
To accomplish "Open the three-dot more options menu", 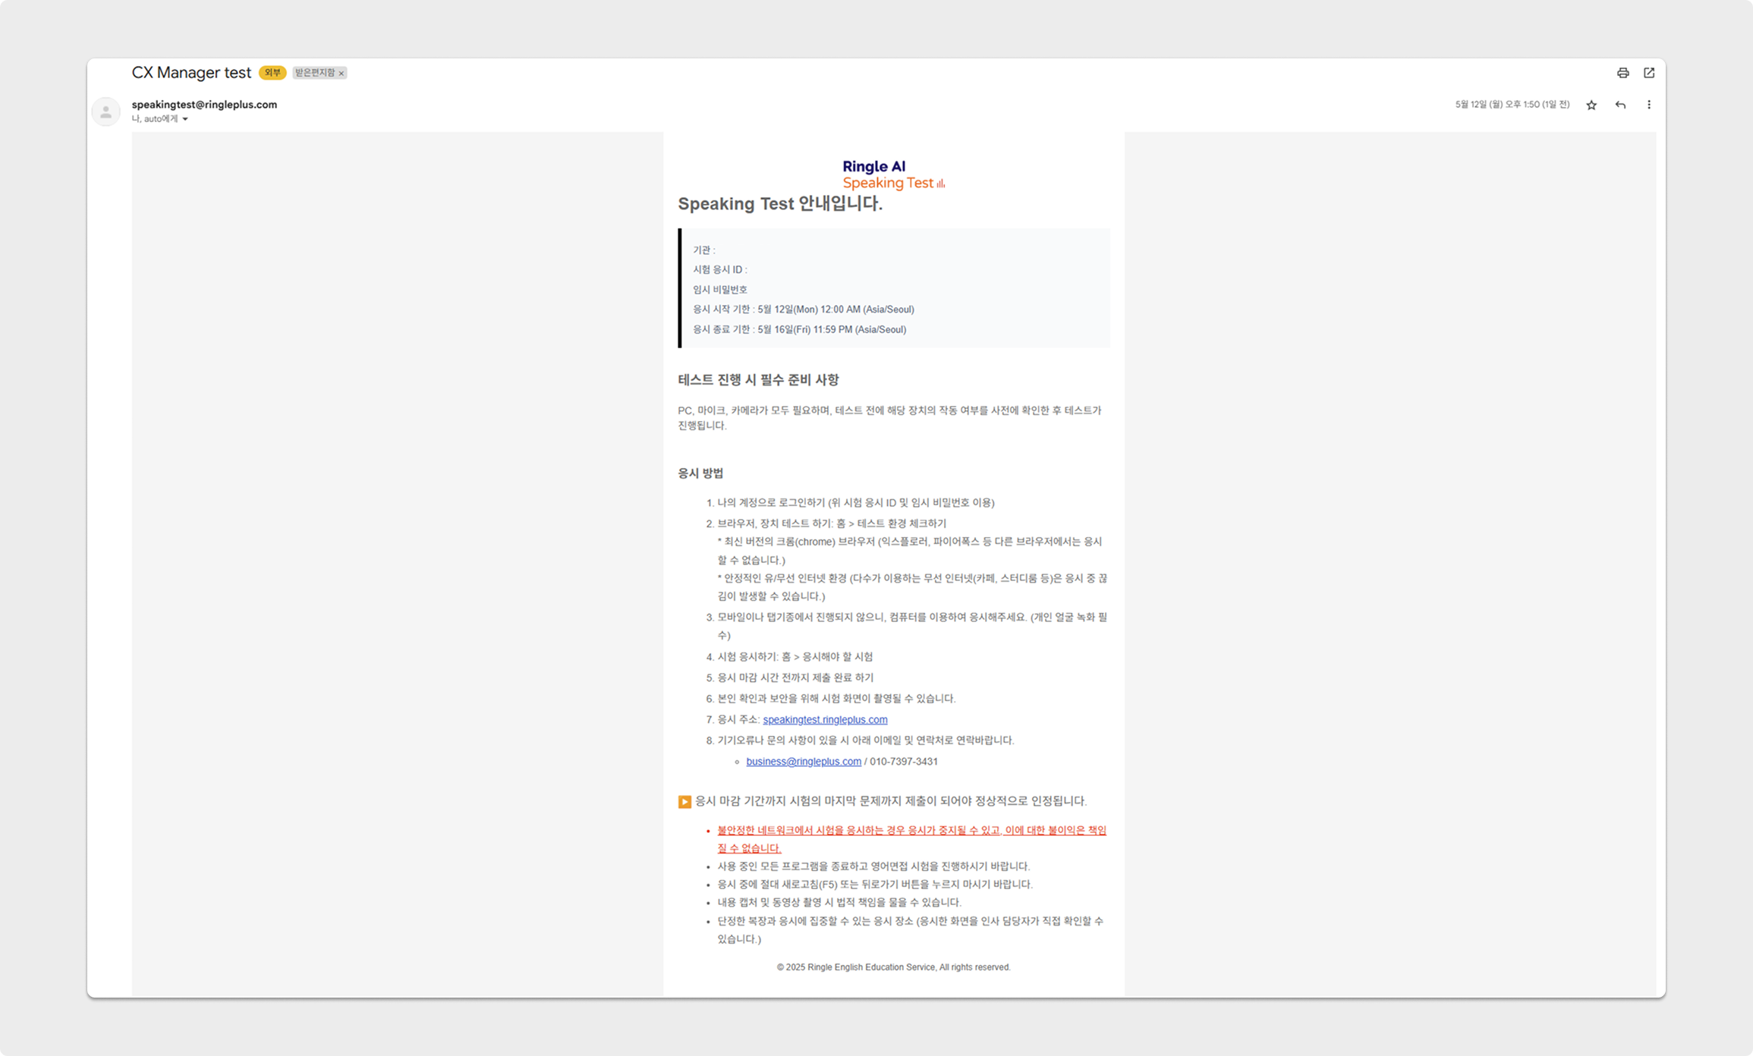I will 1648,105.
